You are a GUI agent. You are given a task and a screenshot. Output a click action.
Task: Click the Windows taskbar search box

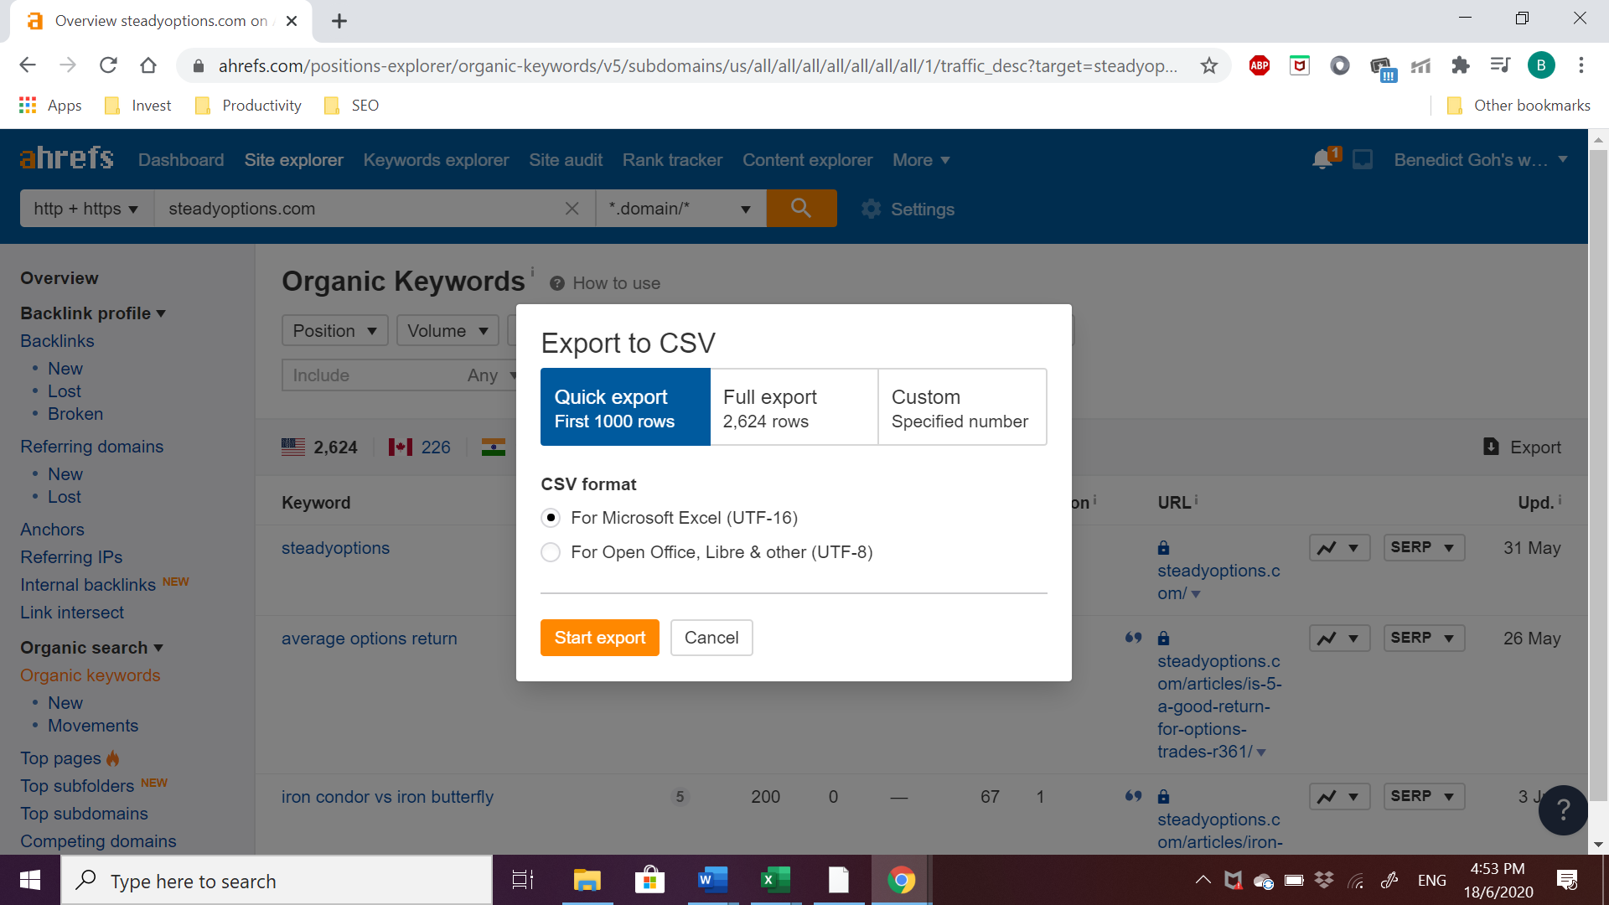pos(277,880)
